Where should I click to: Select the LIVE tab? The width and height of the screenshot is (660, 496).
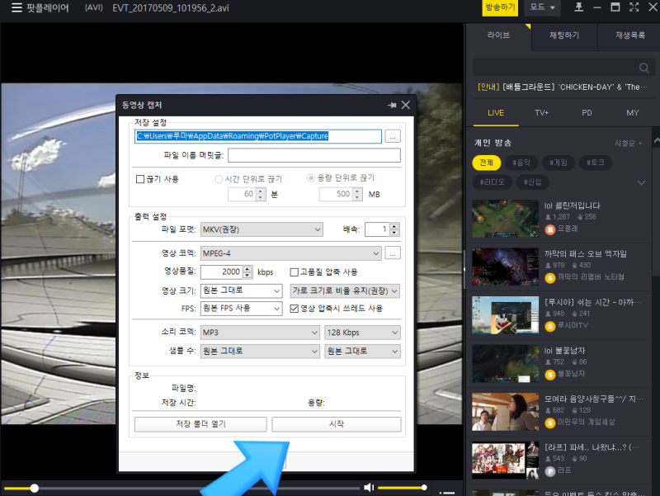(x=496, y=113)
